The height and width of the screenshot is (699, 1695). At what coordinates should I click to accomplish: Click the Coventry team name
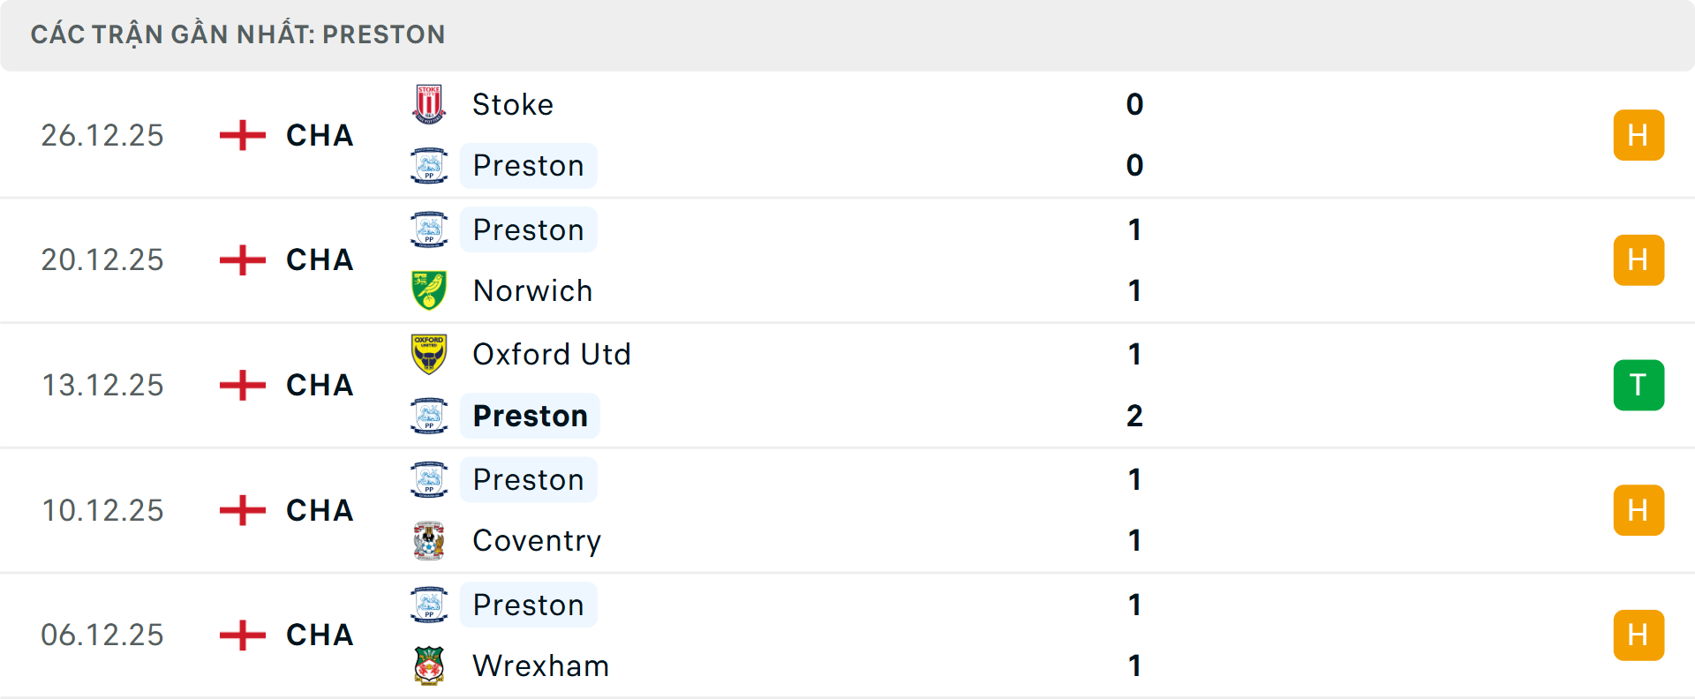click(537, 540)
